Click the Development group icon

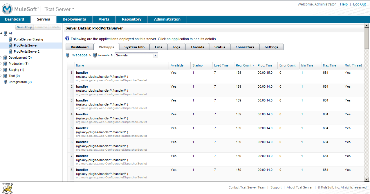point(5,58)
